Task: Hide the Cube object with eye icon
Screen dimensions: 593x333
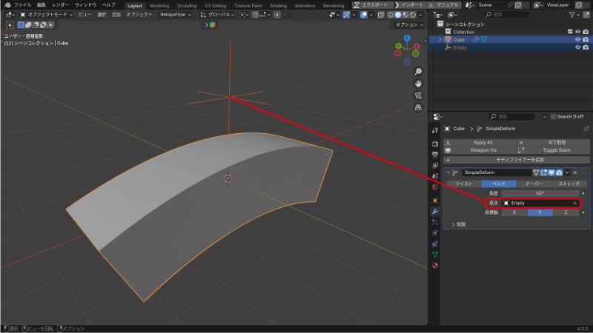Action: coord(577,40)
